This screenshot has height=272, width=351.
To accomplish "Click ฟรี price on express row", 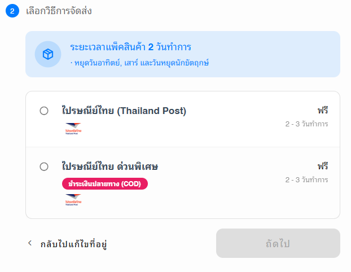I will click(323, 166).
